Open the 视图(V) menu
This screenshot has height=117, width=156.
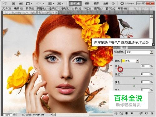point(98,8)
